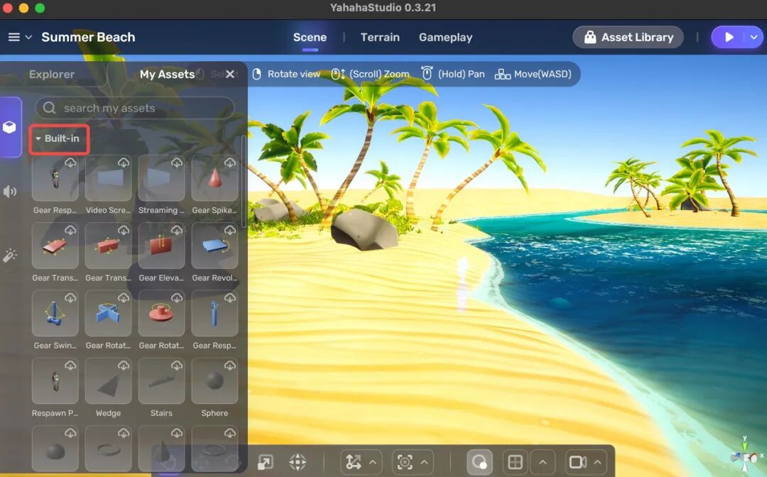
Task: Choose the Gear Eleva.. asset
Action: click(161, 246)
